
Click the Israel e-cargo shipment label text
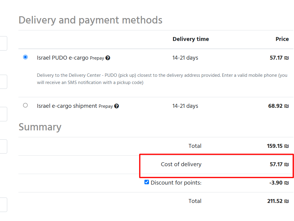click(67, 106)
